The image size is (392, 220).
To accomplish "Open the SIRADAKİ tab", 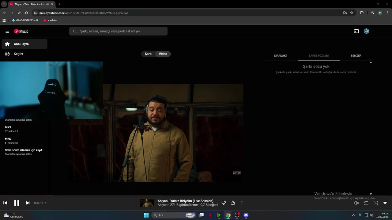I will pyautogui.click(x=280, y=56).
